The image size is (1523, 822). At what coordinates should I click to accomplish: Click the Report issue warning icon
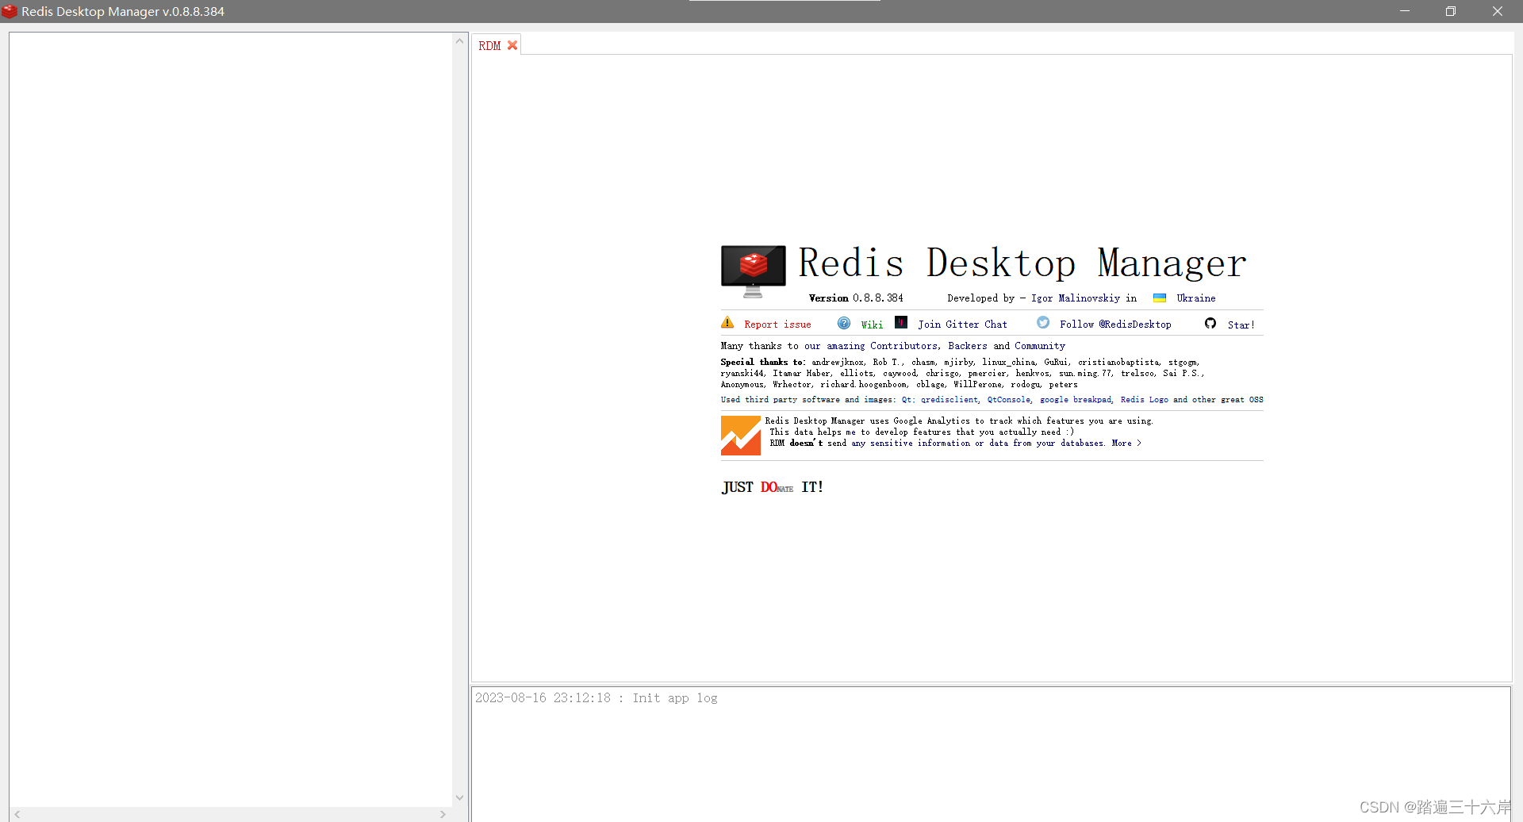727,322
